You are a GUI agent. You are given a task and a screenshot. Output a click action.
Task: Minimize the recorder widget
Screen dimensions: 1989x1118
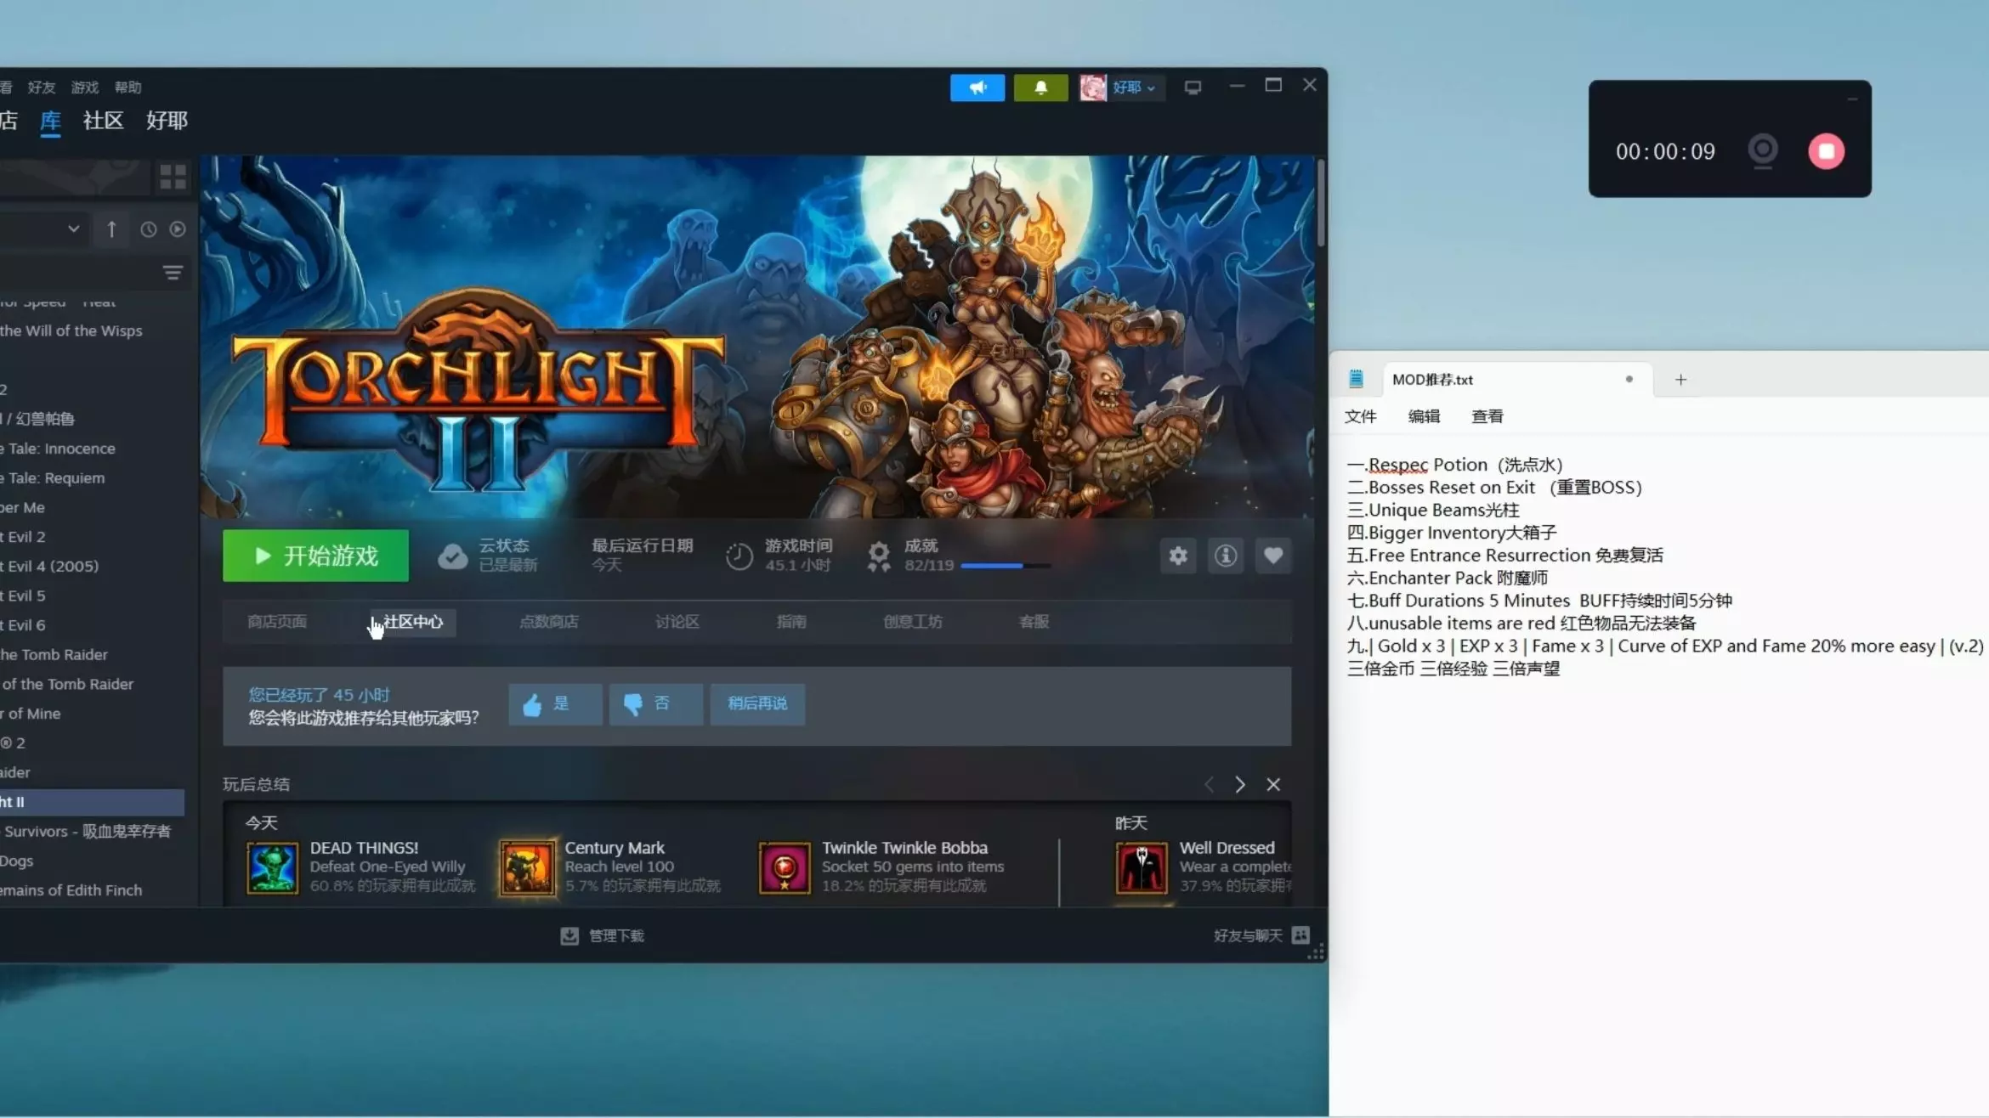tap(1852, 99)
